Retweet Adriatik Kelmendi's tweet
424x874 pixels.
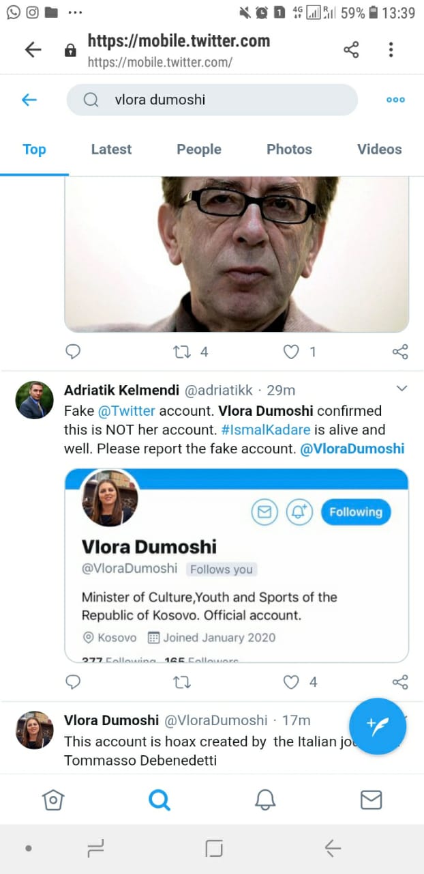[182, 681]
